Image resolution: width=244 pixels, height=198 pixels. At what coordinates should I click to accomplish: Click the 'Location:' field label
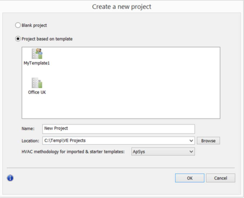pyautogui.click(x=31, y=141)
